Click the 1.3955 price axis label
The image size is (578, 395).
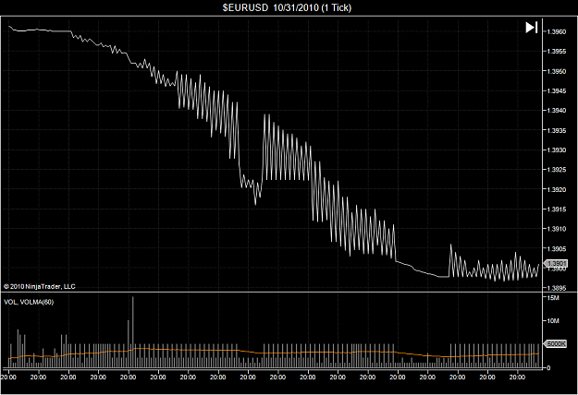557,52
